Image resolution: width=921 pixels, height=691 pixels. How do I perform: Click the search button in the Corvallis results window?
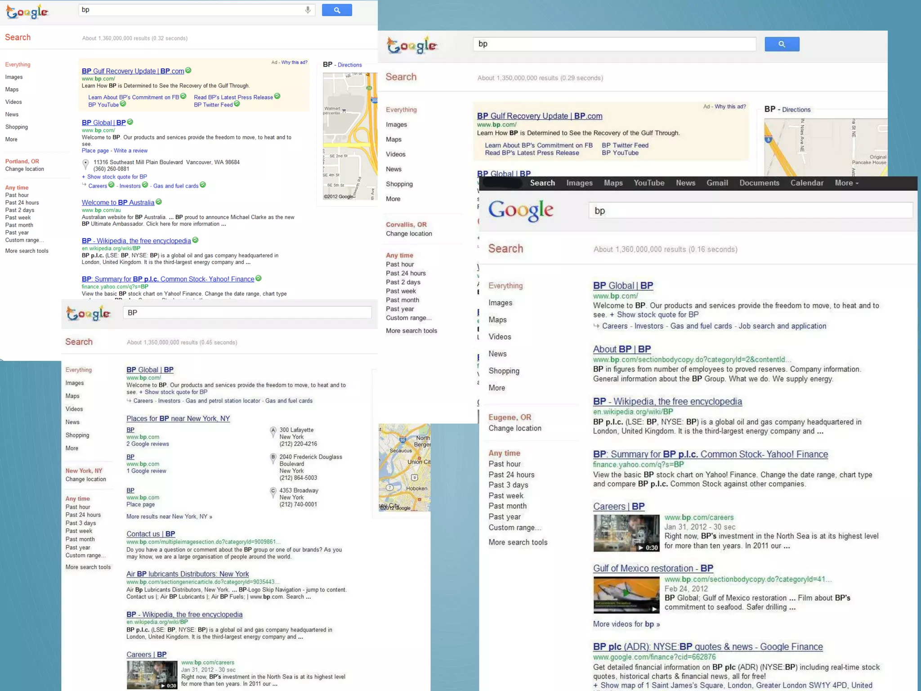[782, 44]
